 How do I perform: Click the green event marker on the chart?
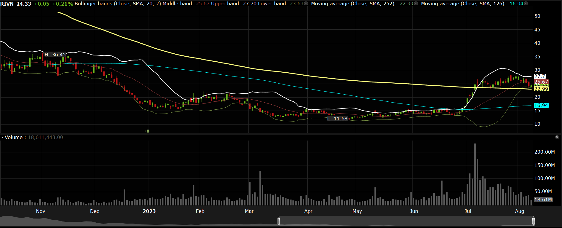(x=147, y=131)
